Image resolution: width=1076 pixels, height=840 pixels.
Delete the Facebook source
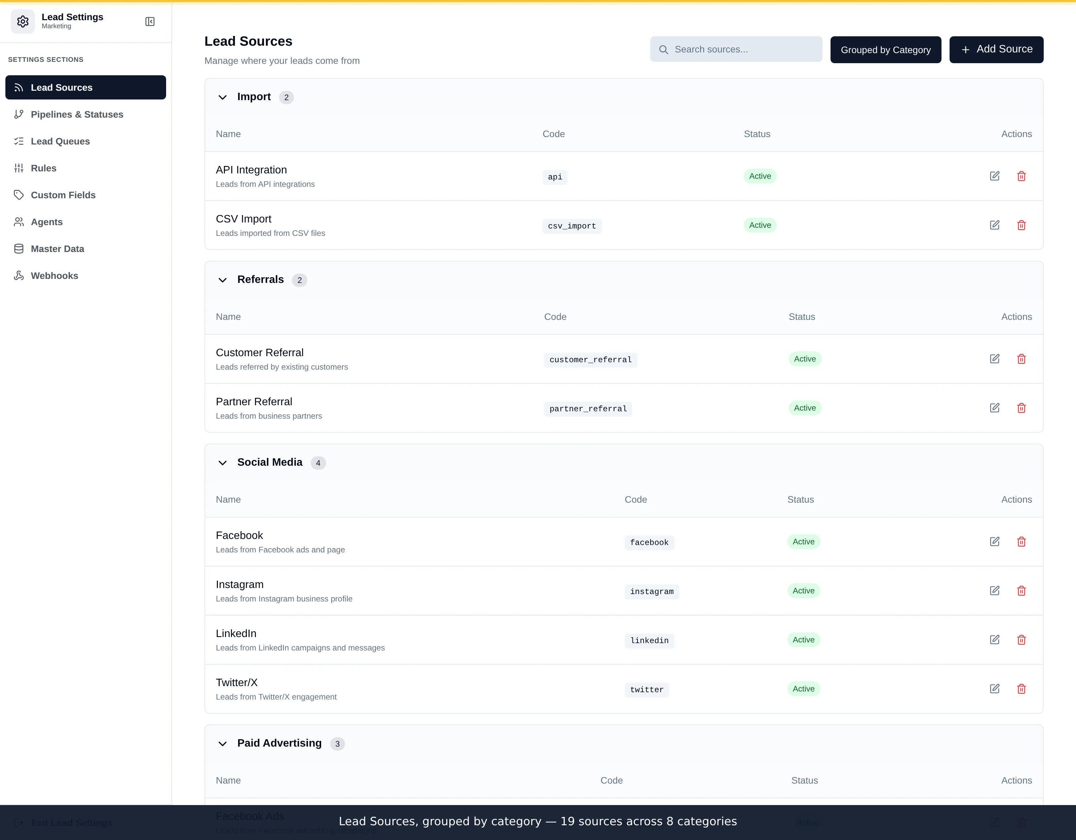1021,542
